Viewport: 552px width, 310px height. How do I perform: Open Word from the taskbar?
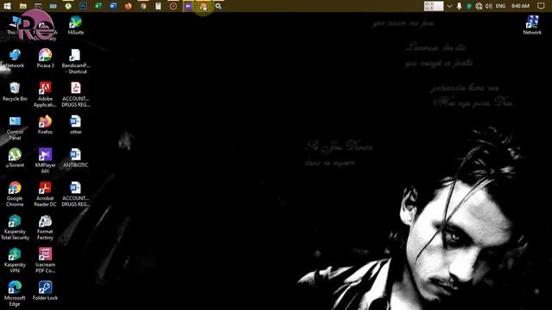click(x=113, y=6)
